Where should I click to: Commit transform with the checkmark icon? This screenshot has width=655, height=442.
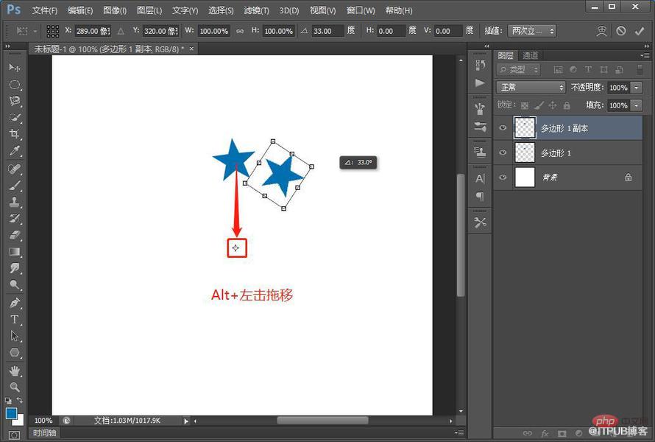(x=639, y=31)
